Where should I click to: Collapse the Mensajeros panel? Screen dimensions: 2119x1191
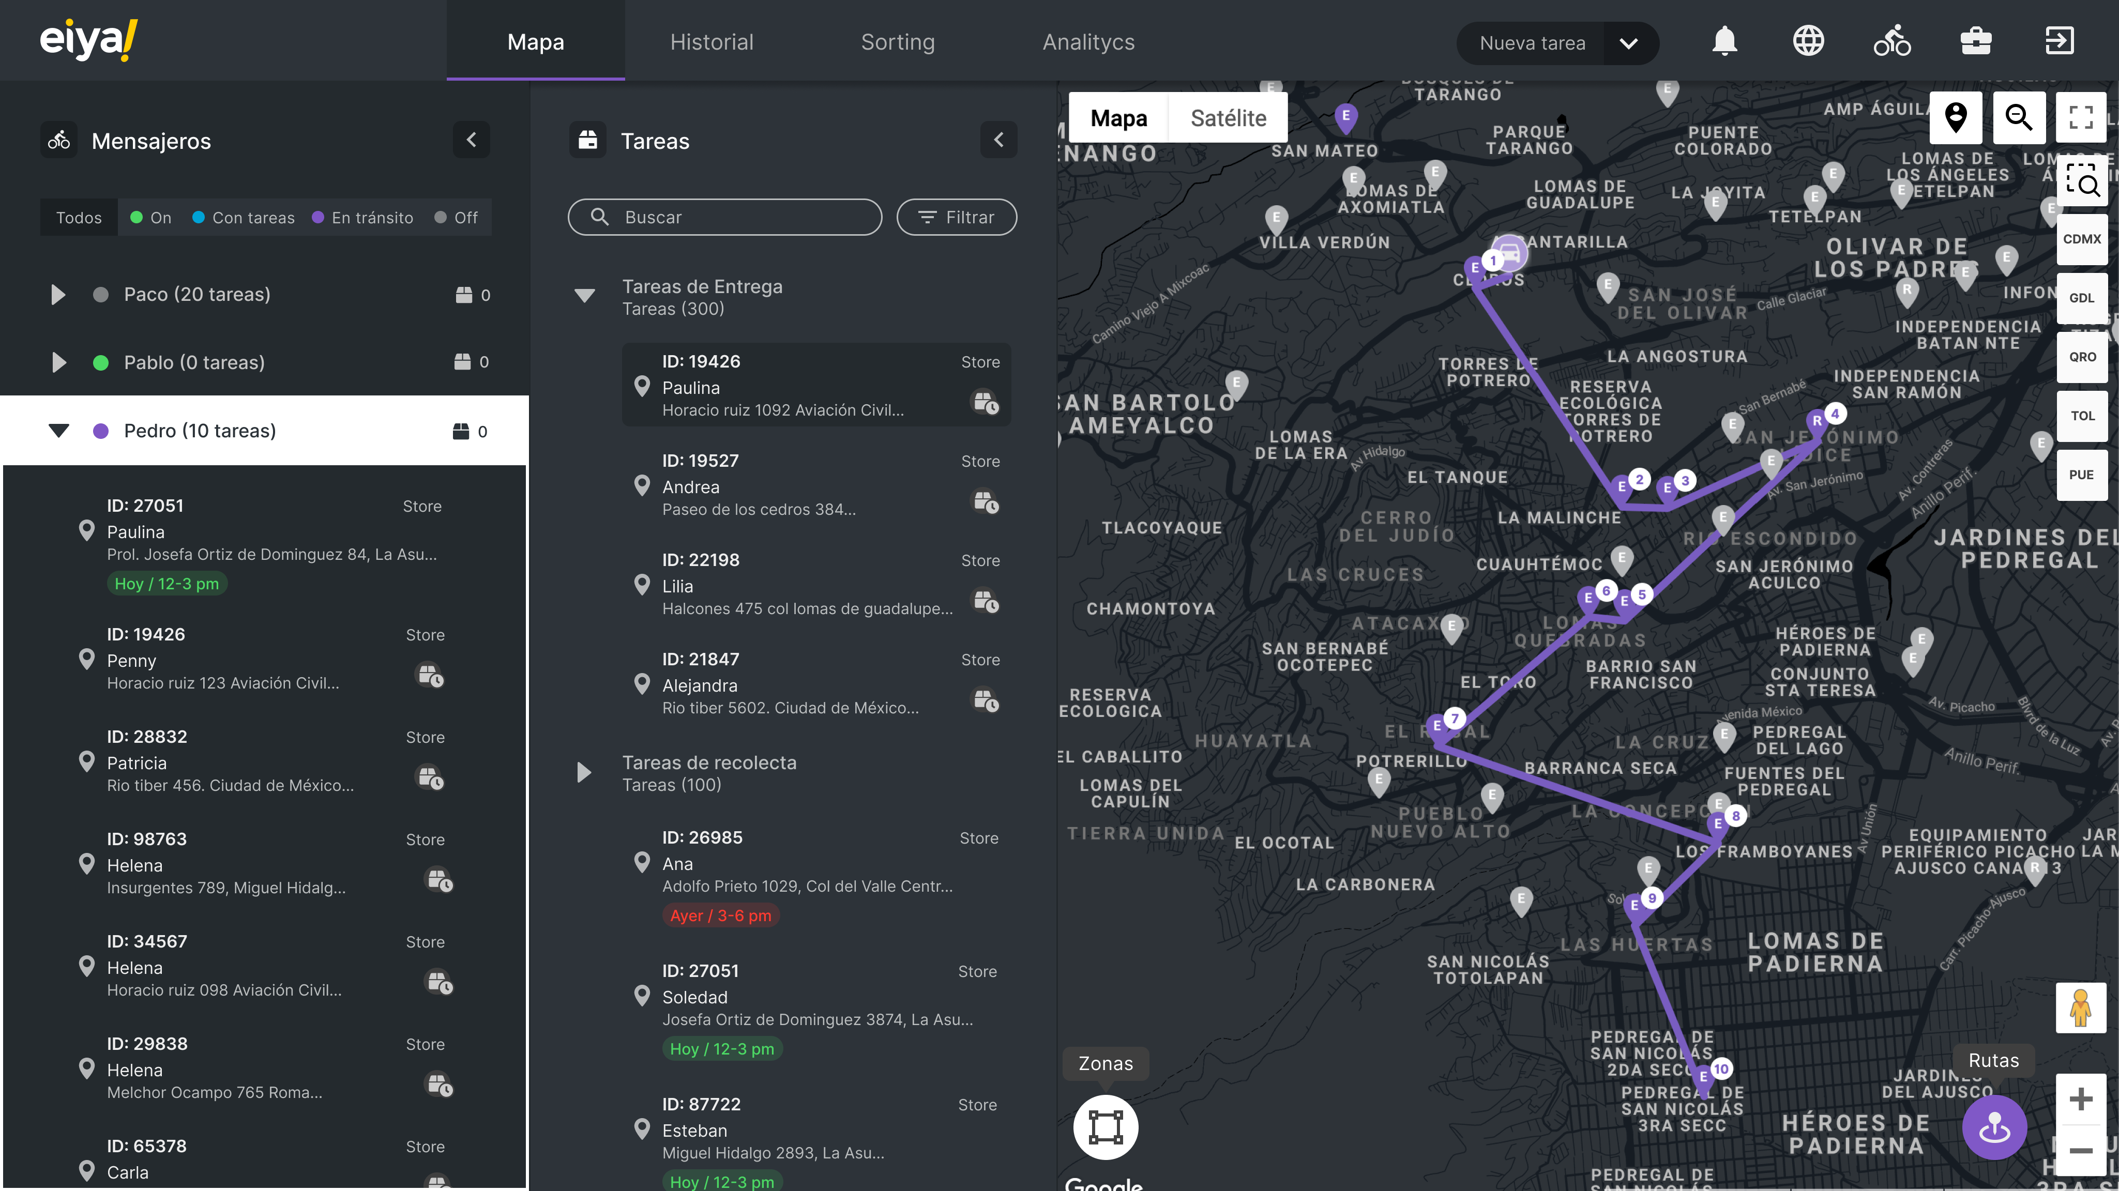[472, 140]
